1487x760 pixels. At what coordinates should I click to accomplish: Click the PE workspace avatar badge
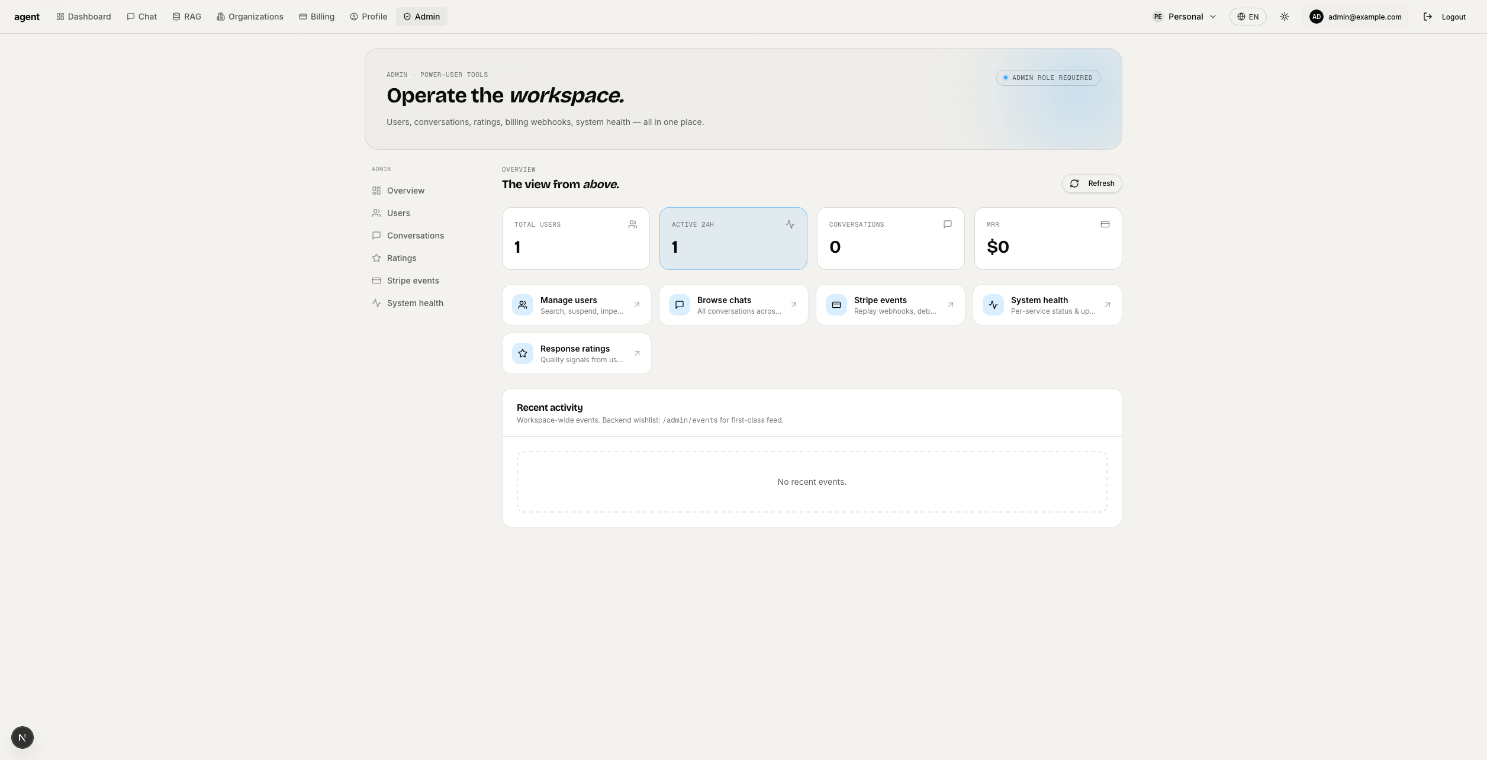(x=1158, y=17)
